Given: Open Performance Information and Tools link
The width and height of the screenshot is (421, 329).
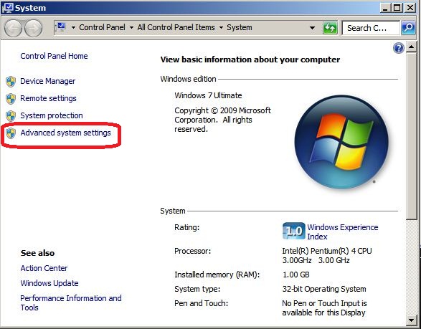Looking at the screenshot, I should pos(71,302).
